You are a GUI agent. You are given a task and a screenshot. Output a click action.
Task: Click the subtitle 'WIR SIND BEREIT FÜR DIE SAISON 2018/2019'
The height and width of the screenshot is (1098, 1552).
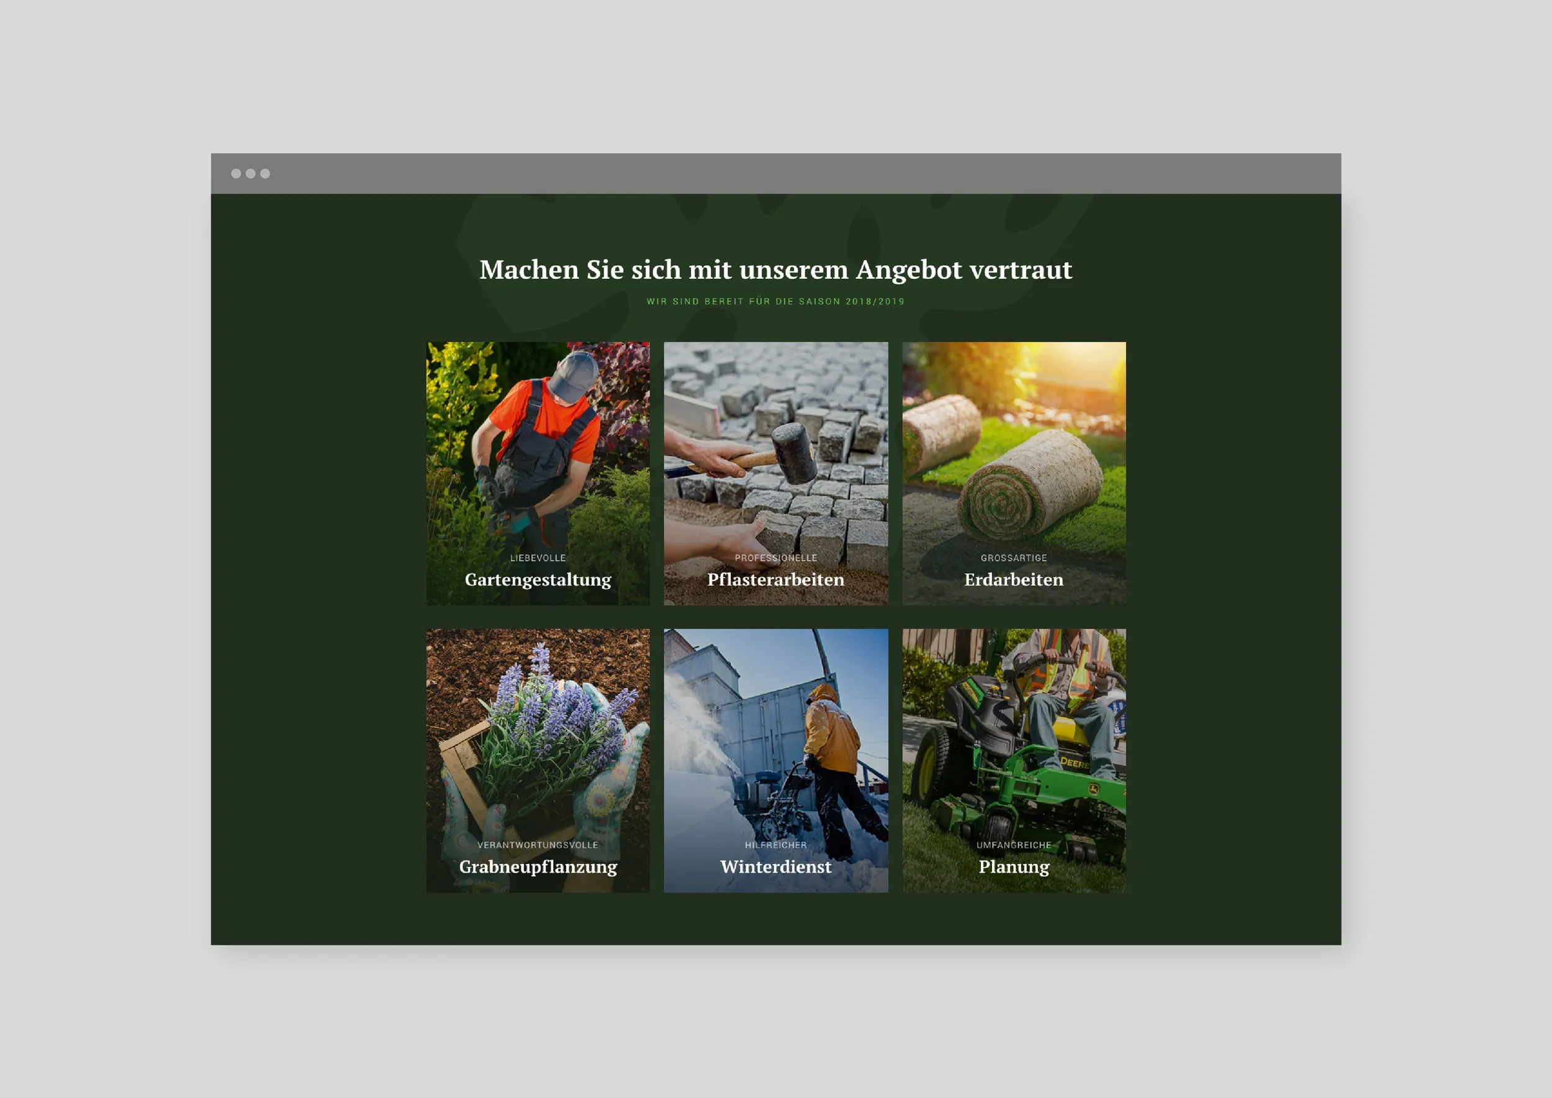click(775, 302)
